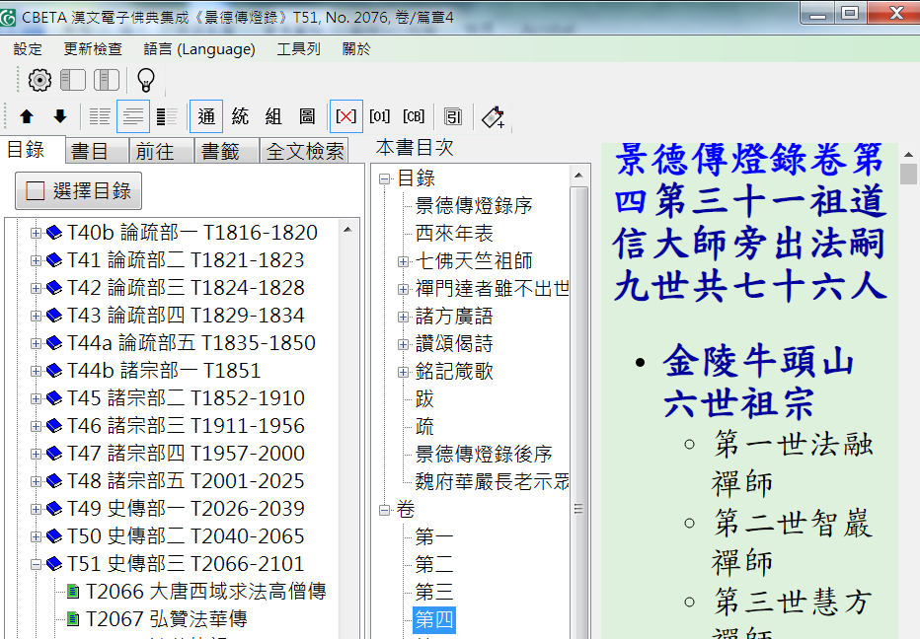Click the reading pane vertical scrollbar
Image resolution: width=920 pixels, height=639 pixels.
pyautogui.click(x=908, y=394)
